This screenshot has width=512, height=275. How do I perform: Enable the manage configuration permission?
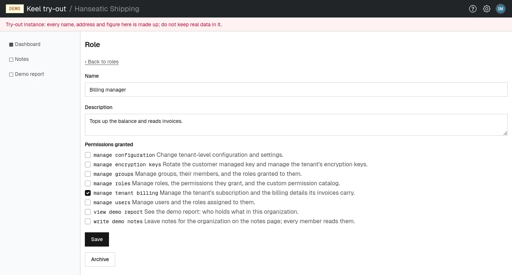[x=88, y=155]
